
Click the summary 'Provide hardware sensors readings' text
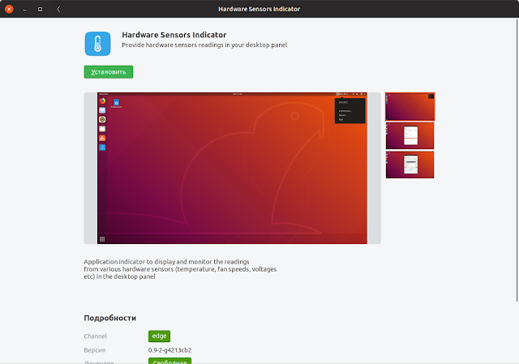(204, 45)
